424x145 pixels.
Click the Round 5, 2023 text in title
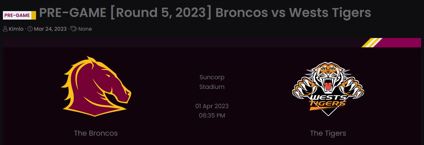click(x=161, y=13)
